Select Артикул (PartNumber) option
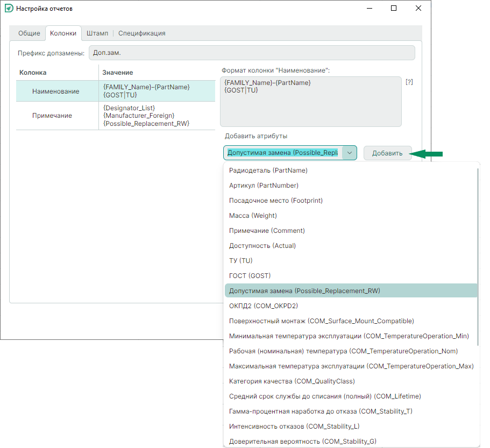The height and width of the screenshot is (448, 490). [264, 186]
